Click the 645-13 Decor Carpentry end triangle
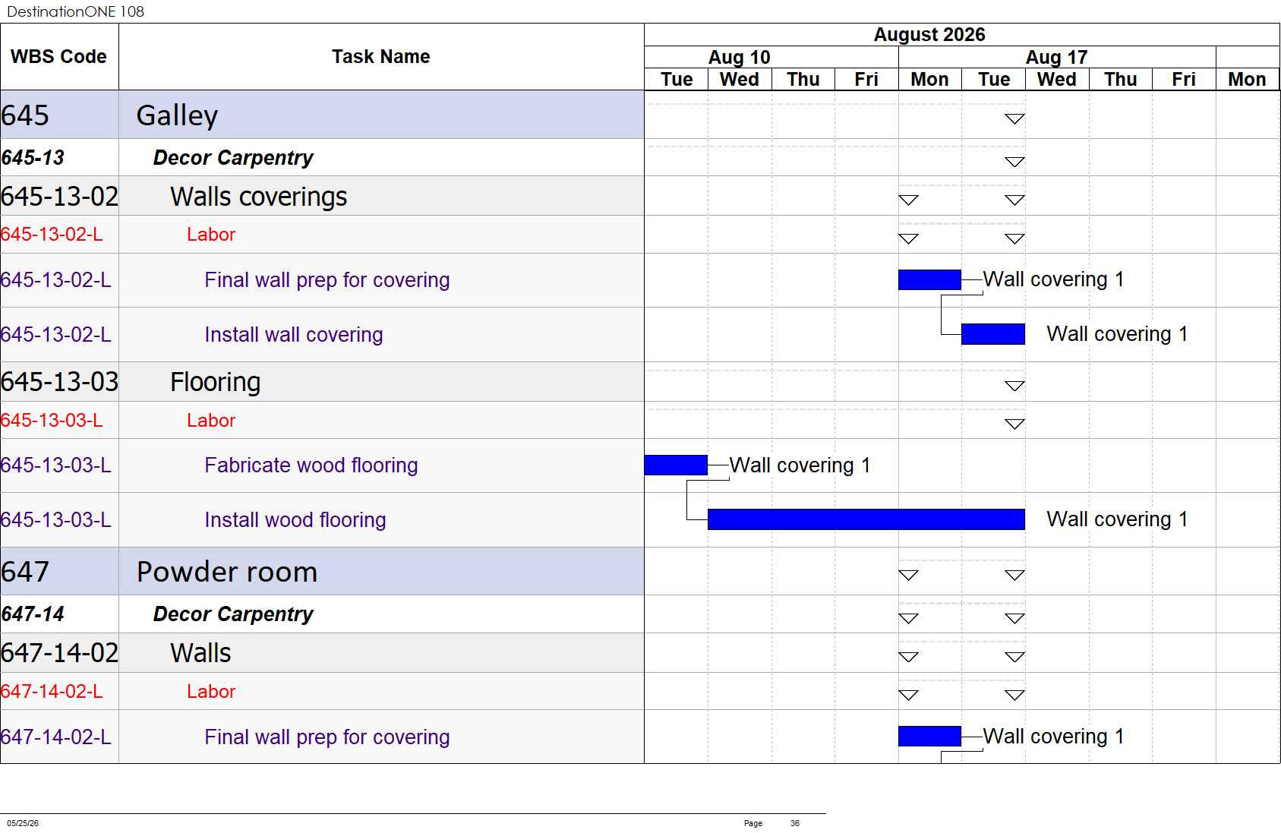 click(1014, 162)
